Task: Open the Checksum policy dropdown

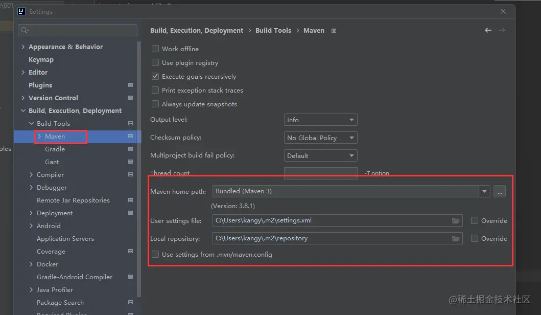Action: [320, 138]
